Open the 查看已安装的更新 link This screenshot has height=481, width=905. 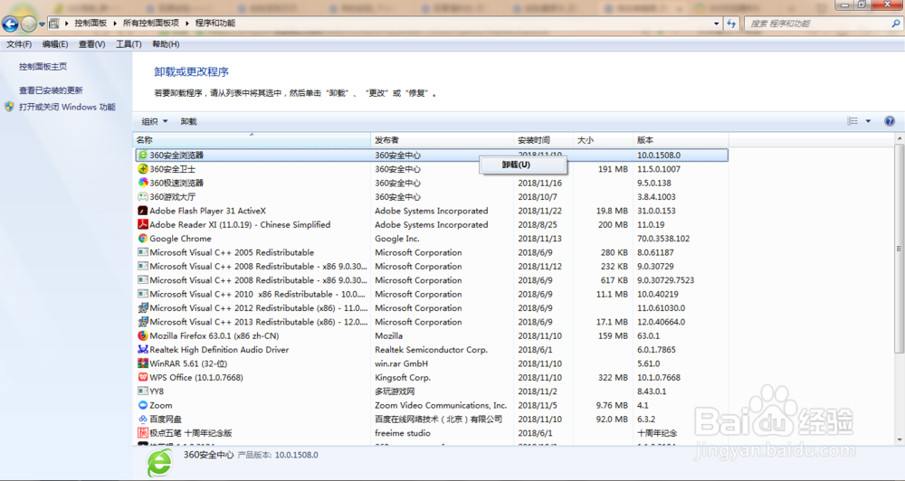pos(51,90)
